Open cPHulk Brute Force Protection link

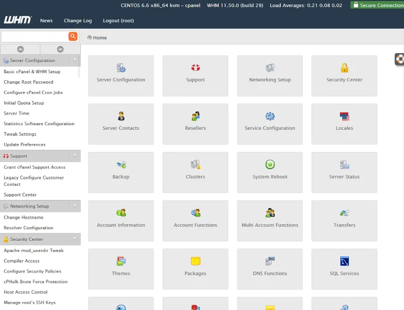point(35,282)
